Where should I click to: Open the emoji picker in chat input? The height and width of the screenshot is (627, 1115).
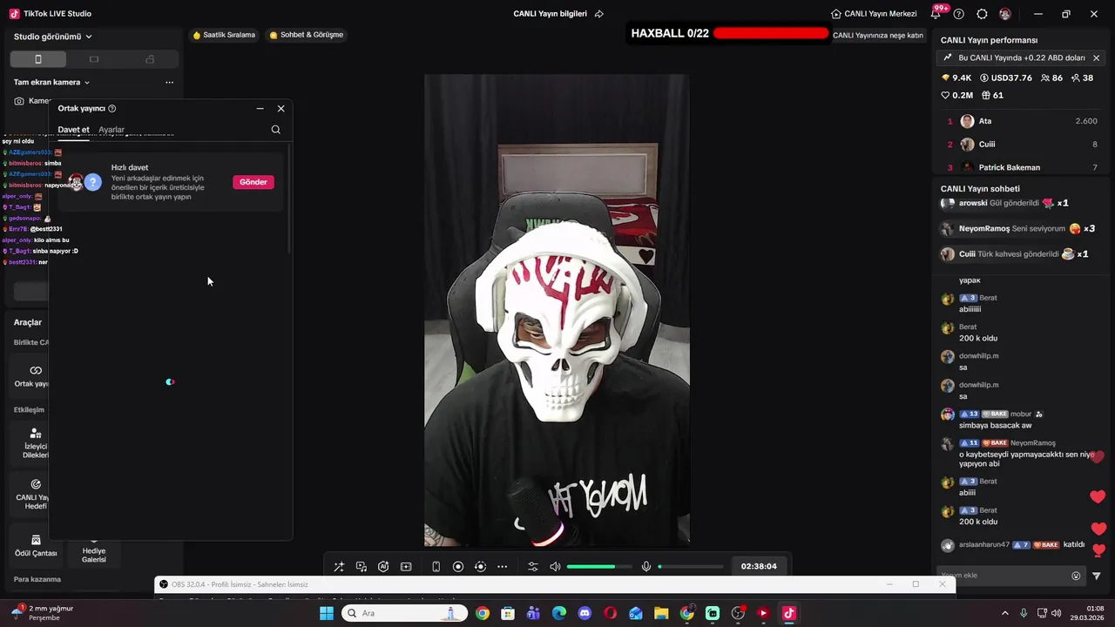(x=1076, y=576)
